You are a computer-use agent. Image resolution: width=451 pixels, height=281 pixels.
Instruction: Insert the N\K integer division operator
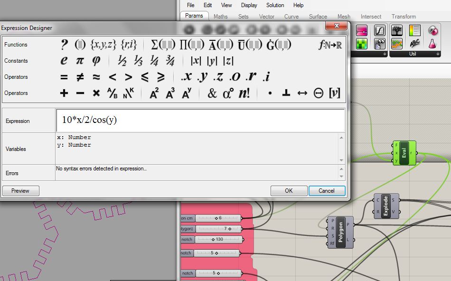coord(128,93)
